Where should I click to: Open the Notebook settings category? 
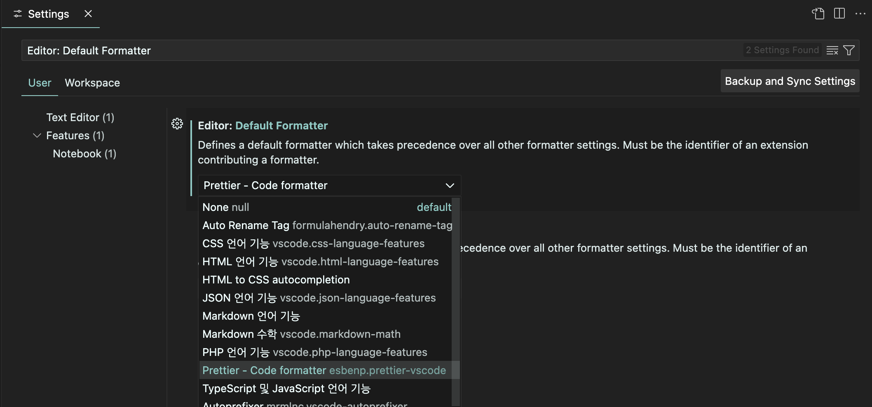[x=84, y=154]
